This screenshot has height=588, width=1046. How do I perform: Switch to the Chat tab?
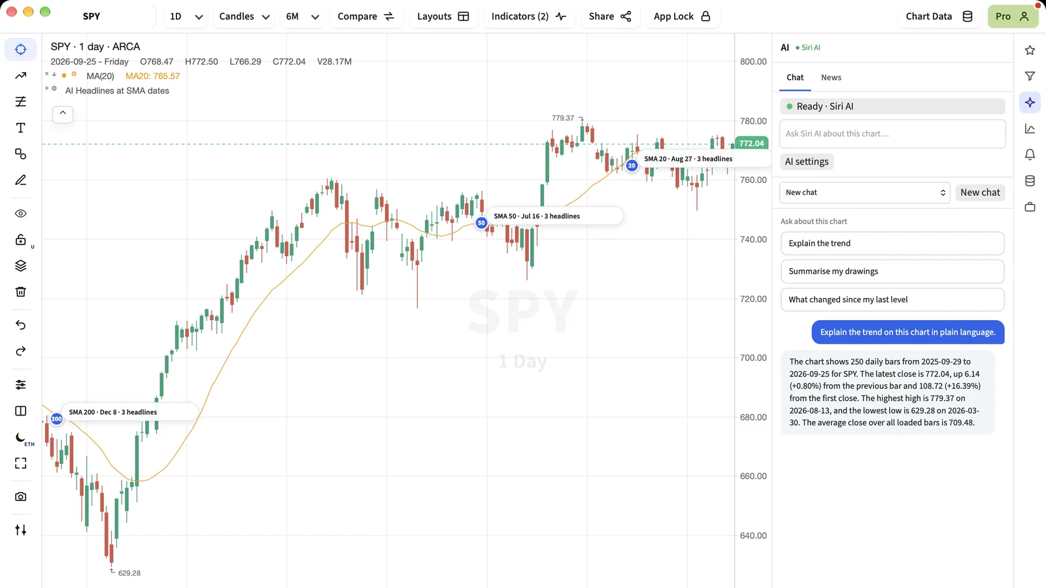click(795, 77)
